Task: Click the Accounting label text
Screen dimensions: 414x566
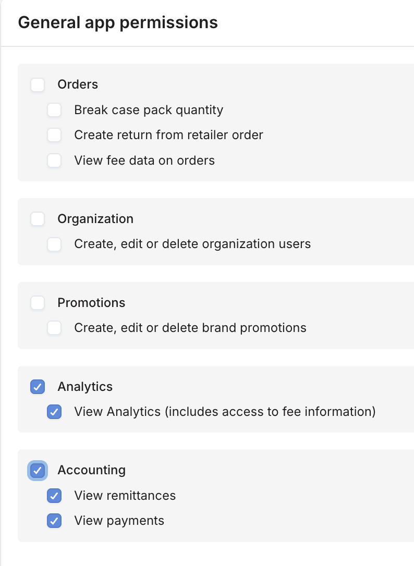Action: 91,470
